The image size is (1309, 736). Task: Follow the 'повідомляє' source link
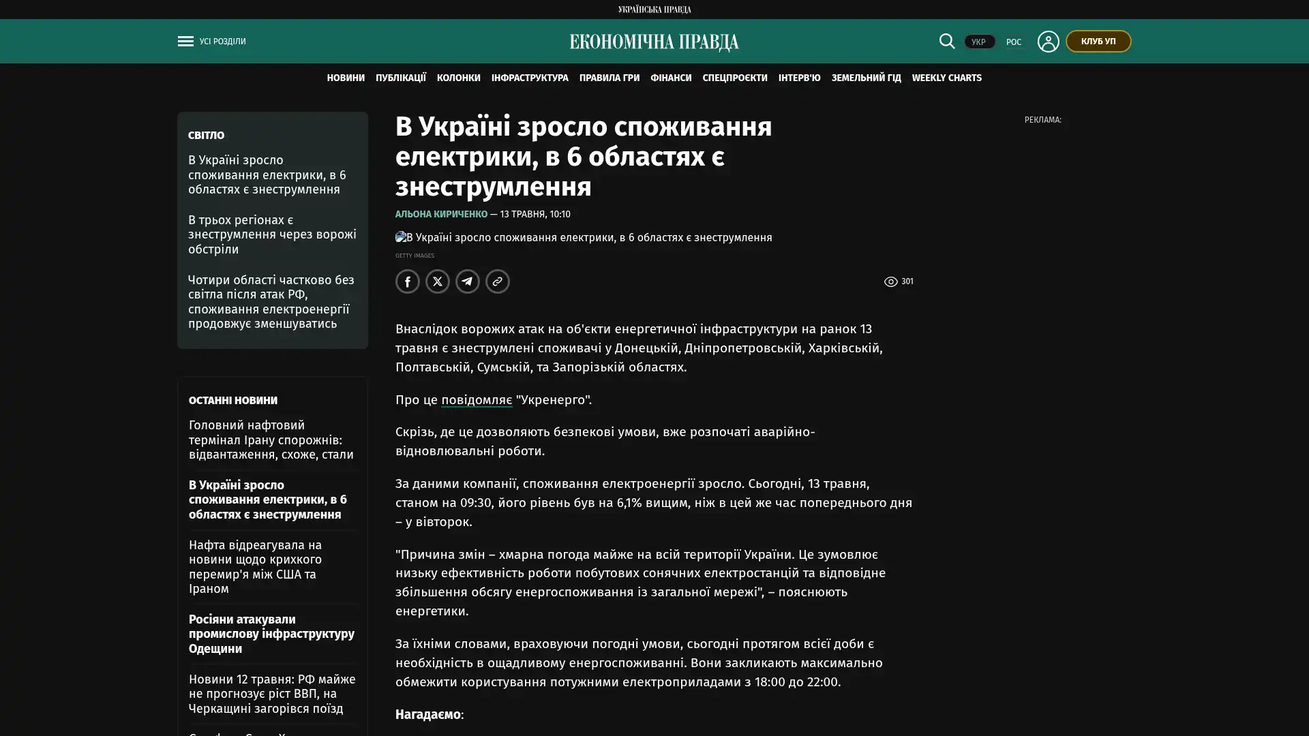click(x=477, y=400)
